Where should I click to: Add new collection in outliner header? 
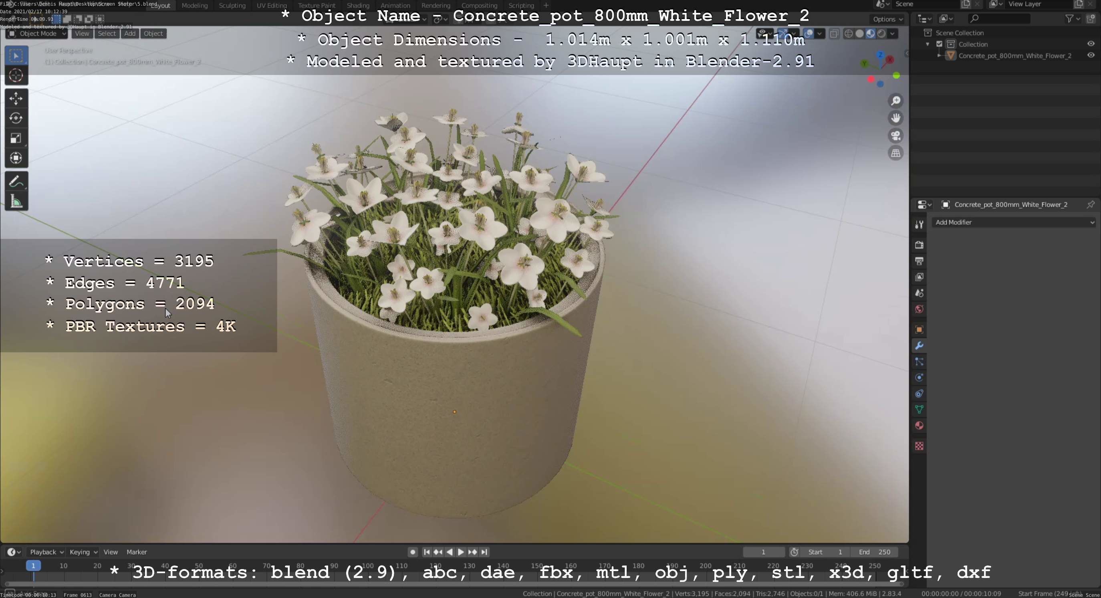coord(1091,19)
